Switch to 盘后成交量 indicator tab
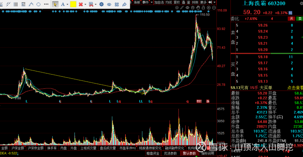303x157 pixels. [108, 148]
